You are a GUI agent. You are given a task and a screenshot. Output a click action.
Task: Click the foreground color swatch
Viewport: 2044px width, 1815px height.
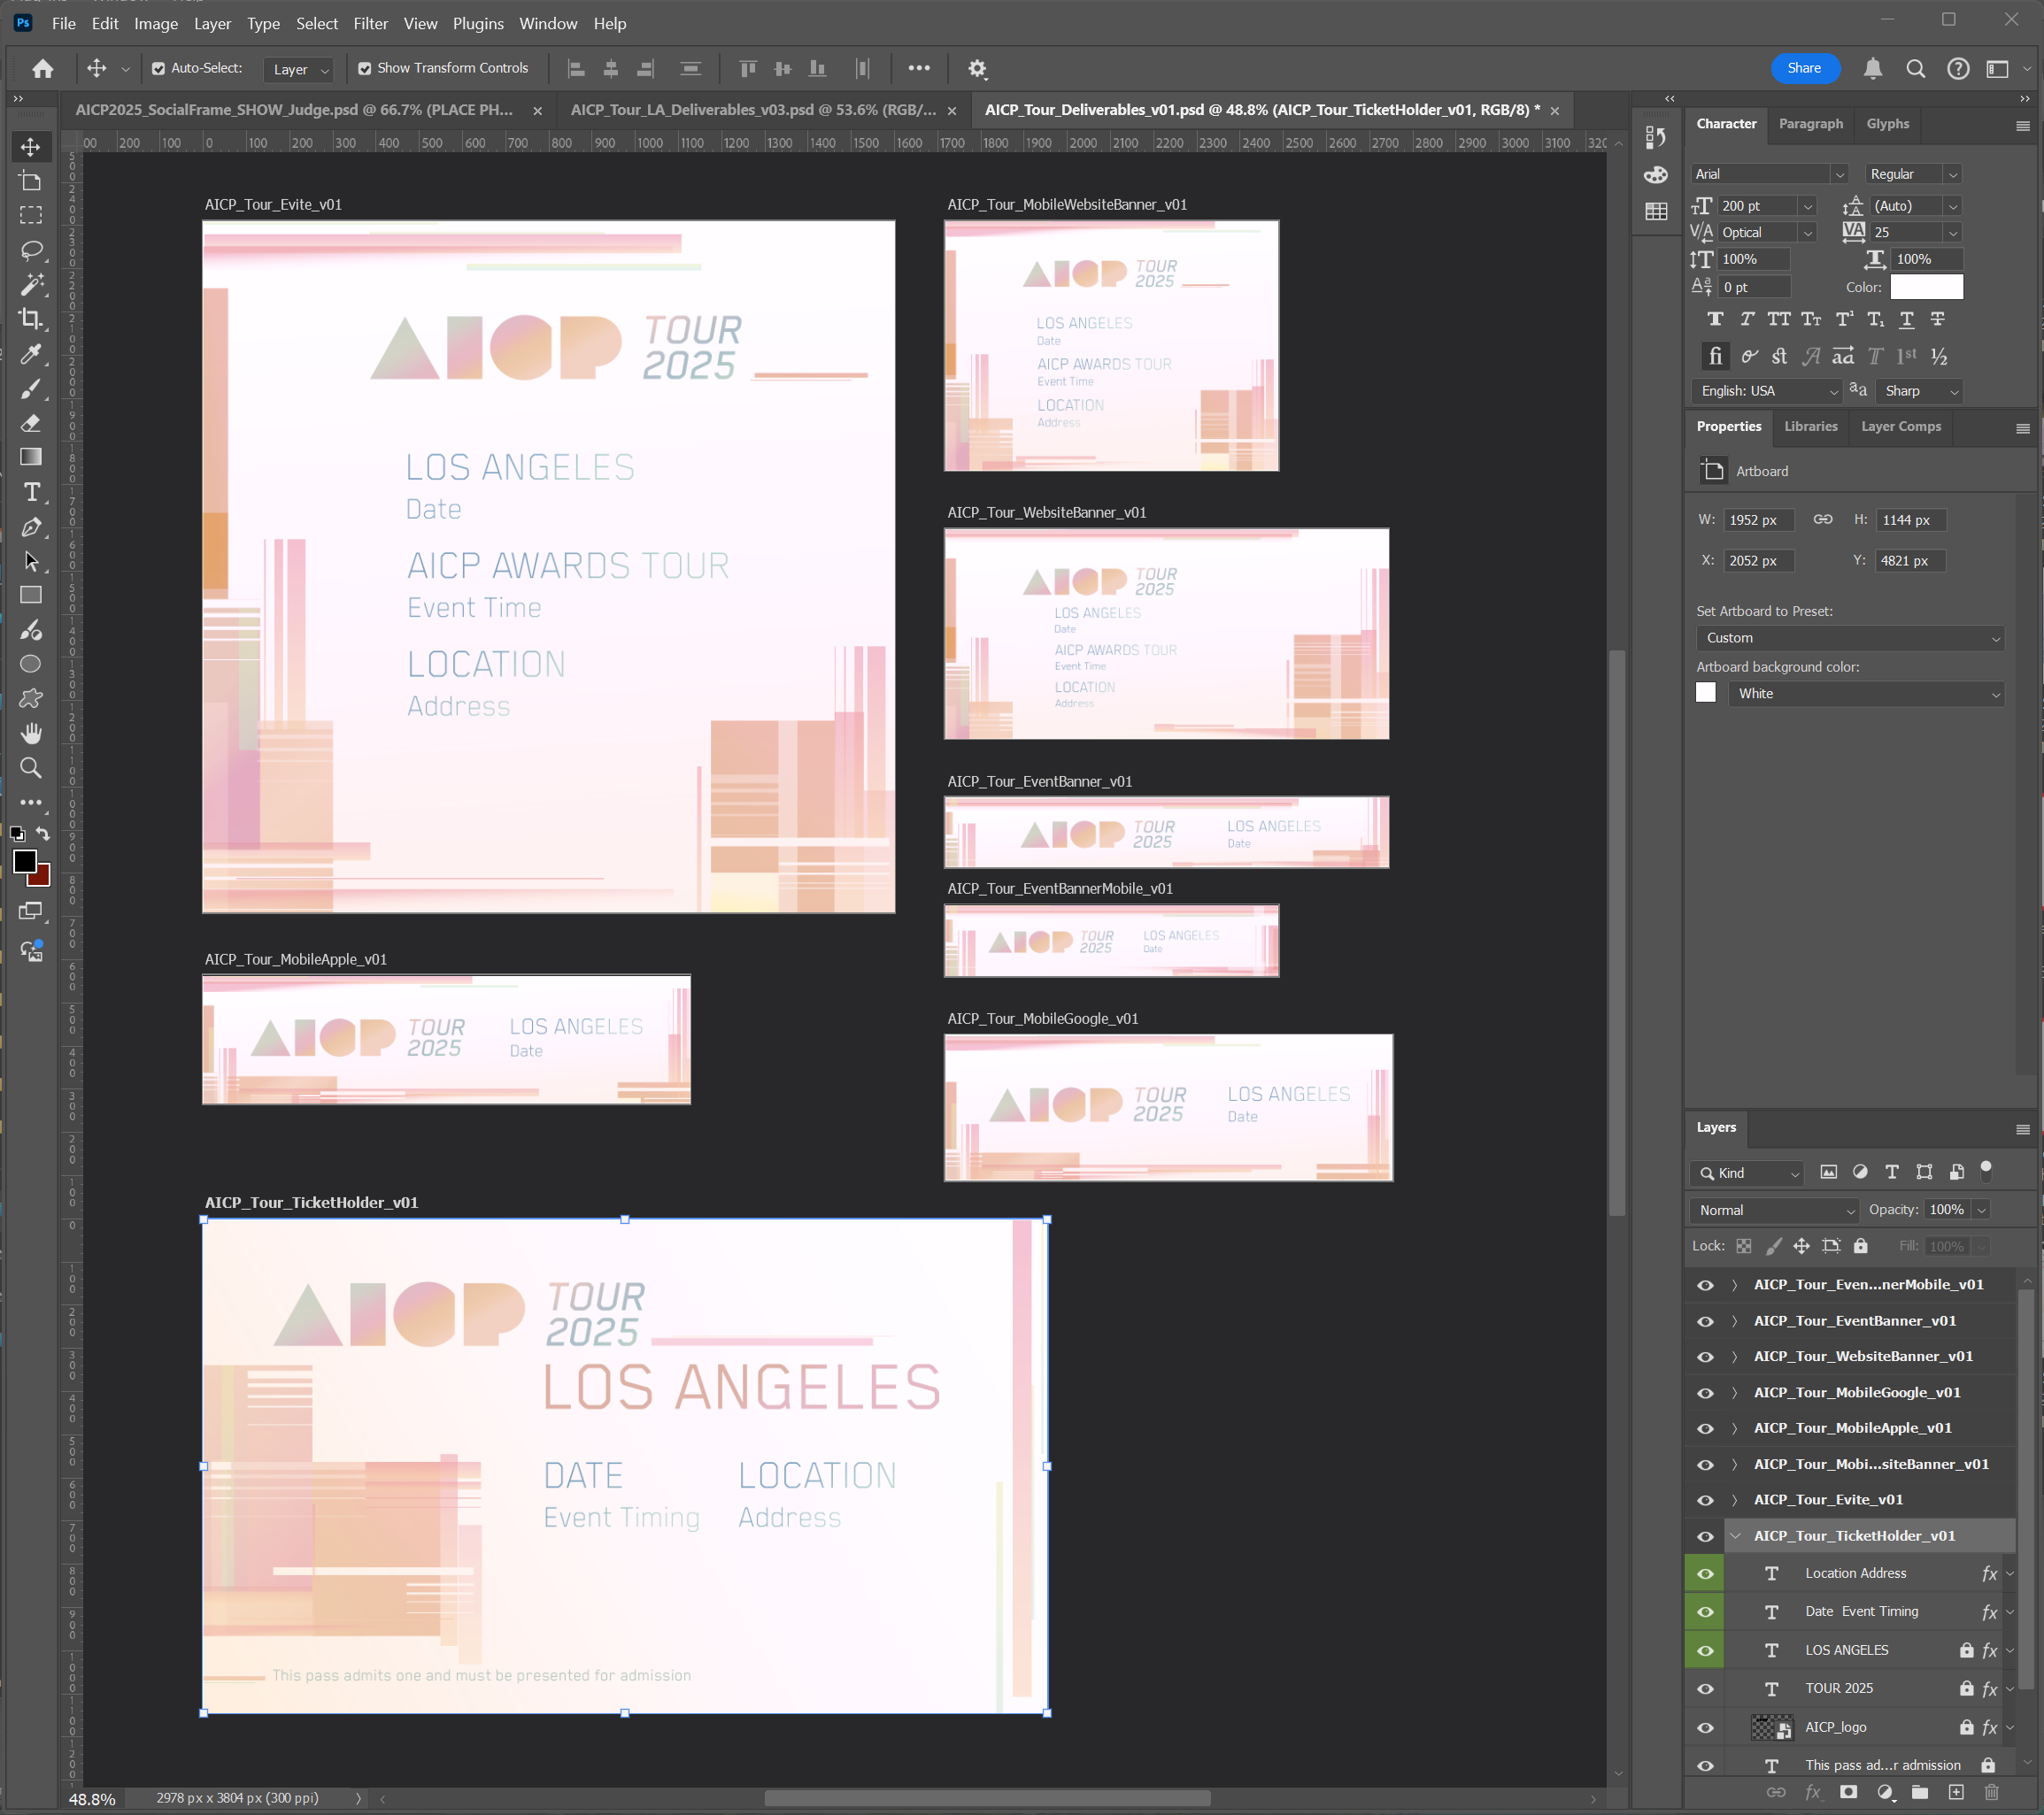coord(25,862)
